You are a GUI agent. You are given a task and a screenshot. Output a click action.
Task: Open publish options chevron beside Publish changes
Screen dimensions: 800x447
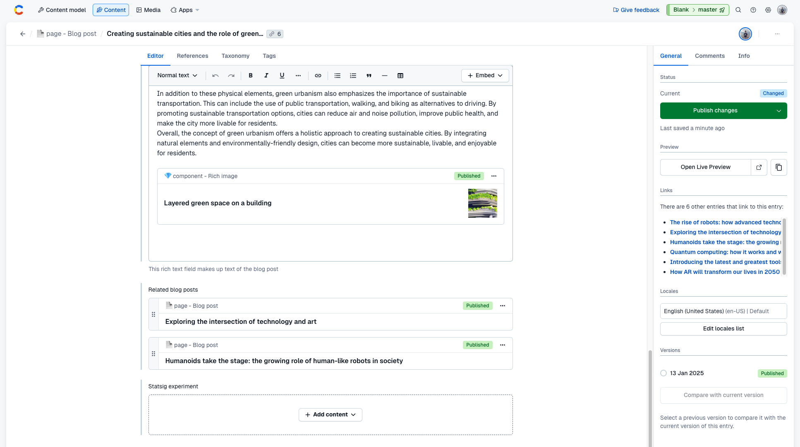[778, 111]
